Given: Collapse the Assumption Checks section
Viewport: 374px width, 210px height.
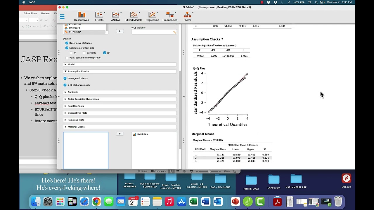Looking at the screenshot, I should pos(120,71).
